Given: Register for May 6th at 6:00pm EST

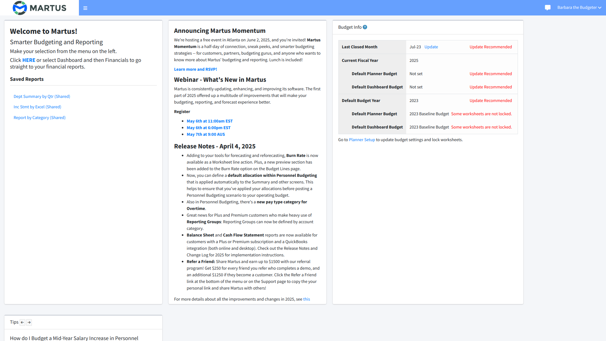Looking at the screenshot, I should pyautogui.click(x=209, y=128).
